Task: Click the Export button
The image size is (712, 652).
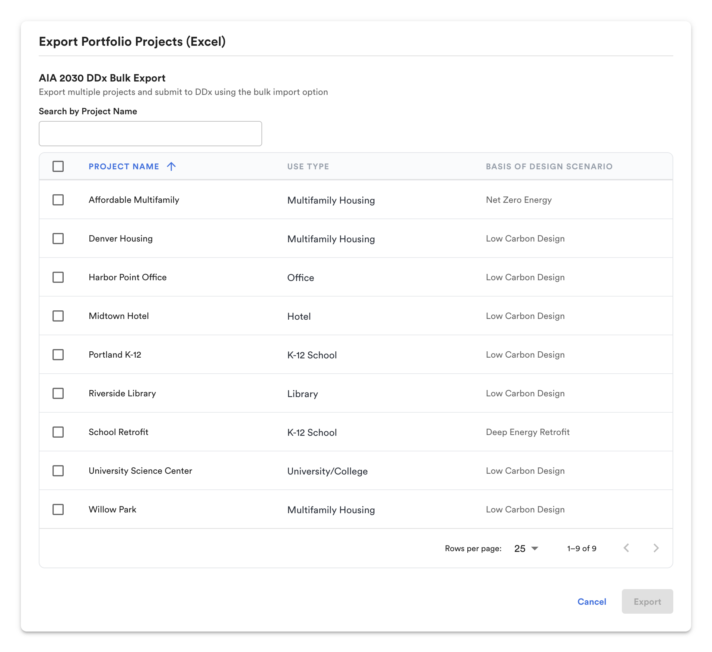Action: click(647, 601)
